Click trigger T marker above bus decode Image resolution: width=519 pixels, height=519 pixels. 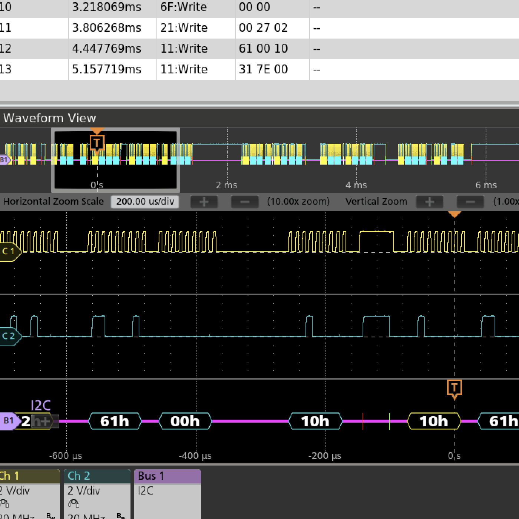(x=454, y=388)
